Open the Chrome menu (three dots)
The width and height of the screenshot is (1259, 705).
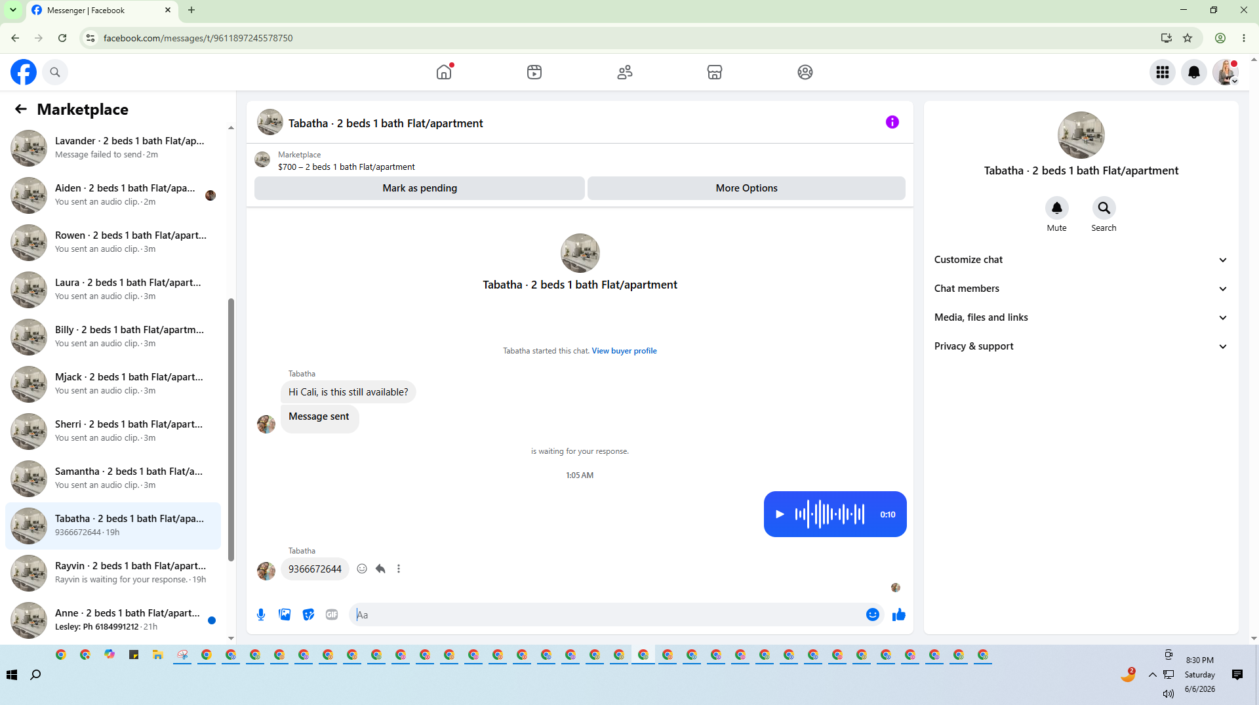click(x=1244, y=38)
